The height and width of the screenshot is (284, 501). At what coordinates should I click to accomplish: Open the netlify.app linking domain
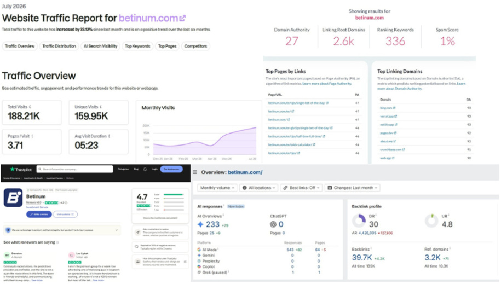(x=389, y=125)
